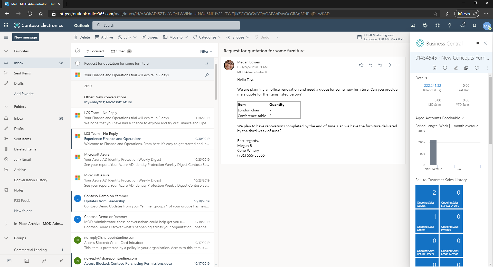Pin the Finance and Operations trial message
The height and width of the screenshot is (267, 493).
(x=207, y=75)
